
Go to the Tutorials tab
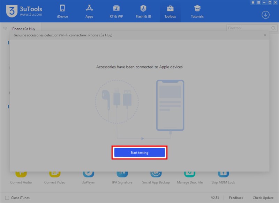point(197,10)
